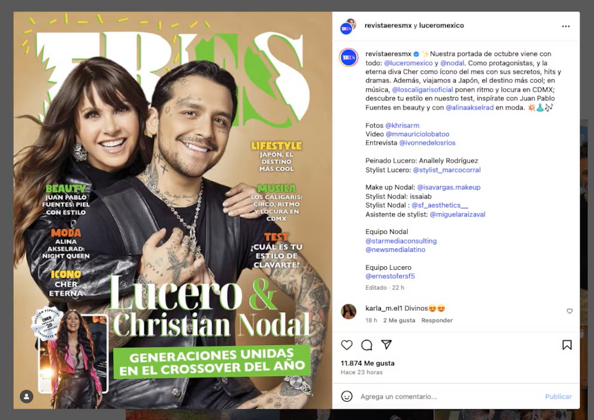View '2 Me gusta' on the comment

[399, 320]
